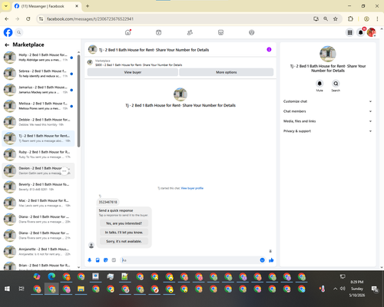Open the Jamarius conversation
This screenshot has height=307, width=384.
pyautogui.click(x=38, y=90)
